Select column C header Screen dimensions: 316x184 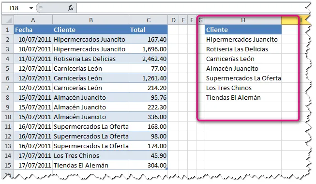coord(149,20)
